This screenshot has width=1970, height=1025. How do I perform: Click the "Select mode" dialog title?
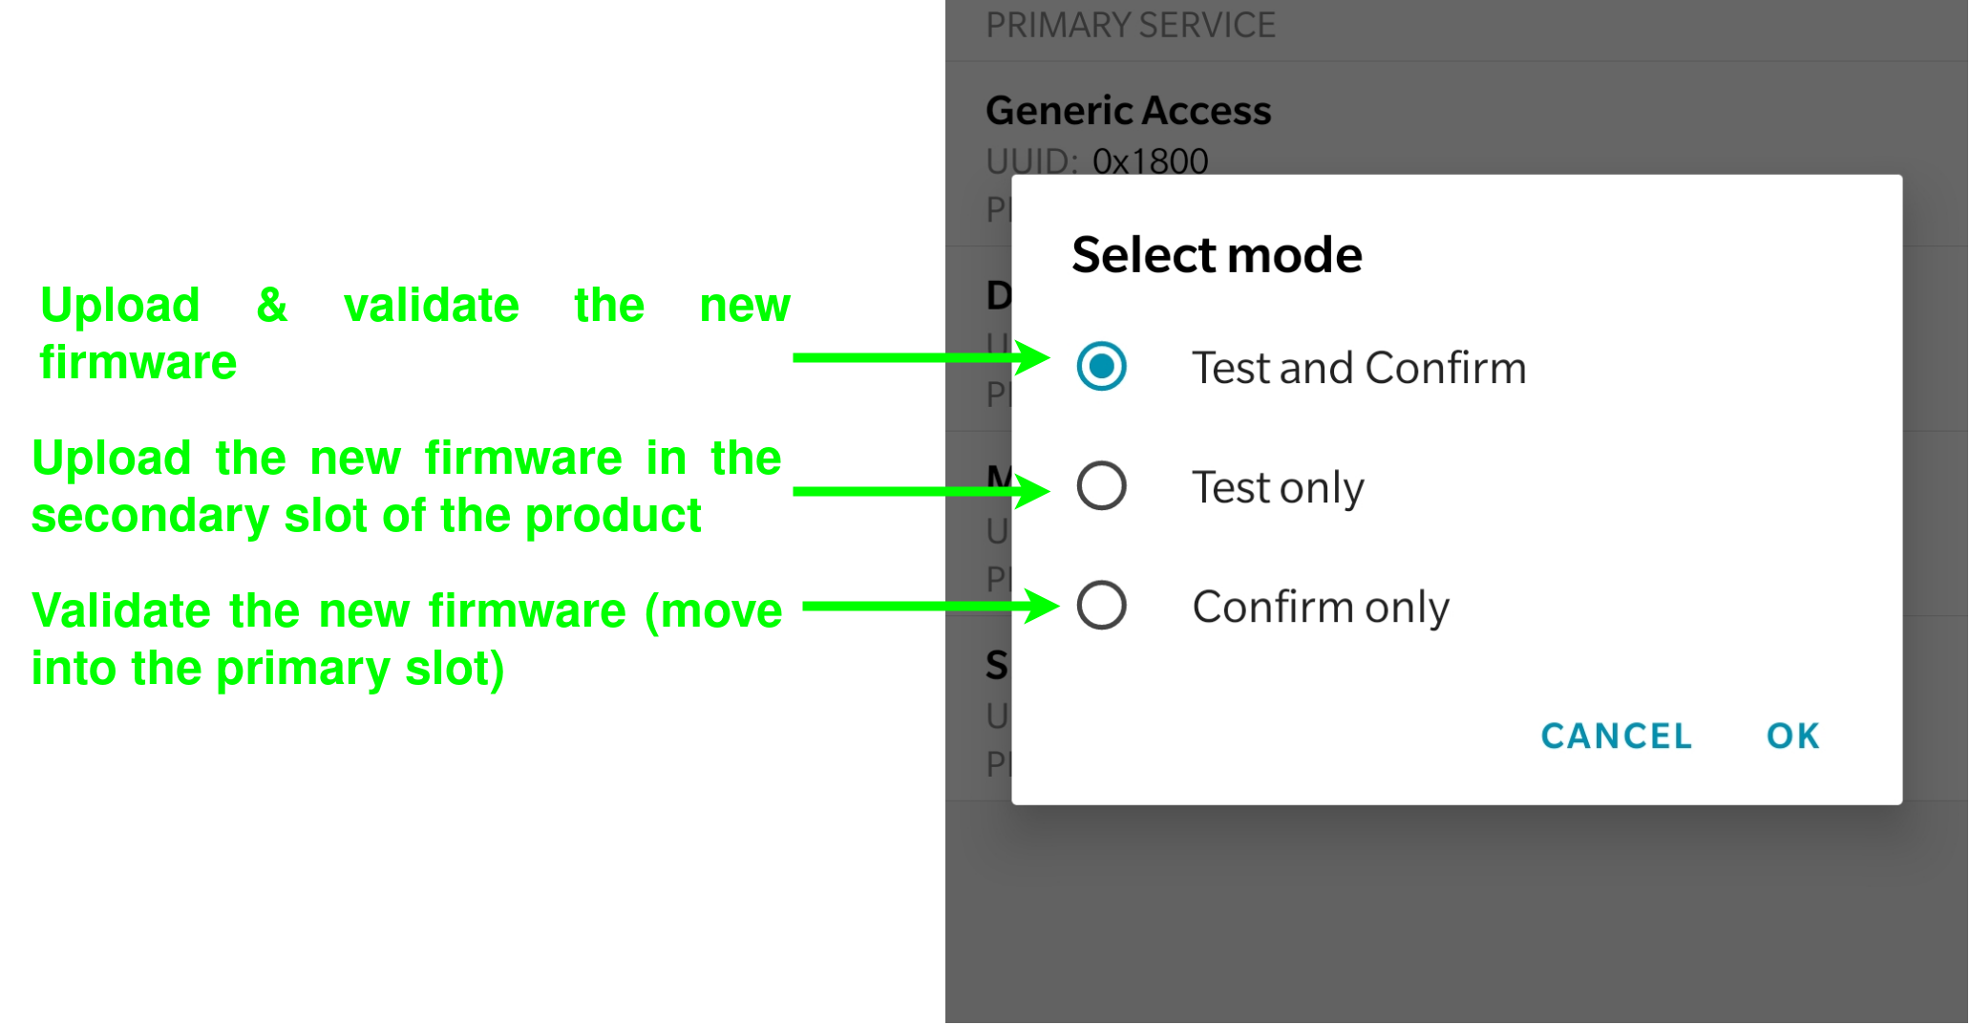(x=1216, y=255)
